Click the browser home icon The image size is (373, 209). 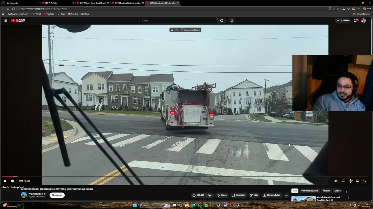(x=13, y=9)
